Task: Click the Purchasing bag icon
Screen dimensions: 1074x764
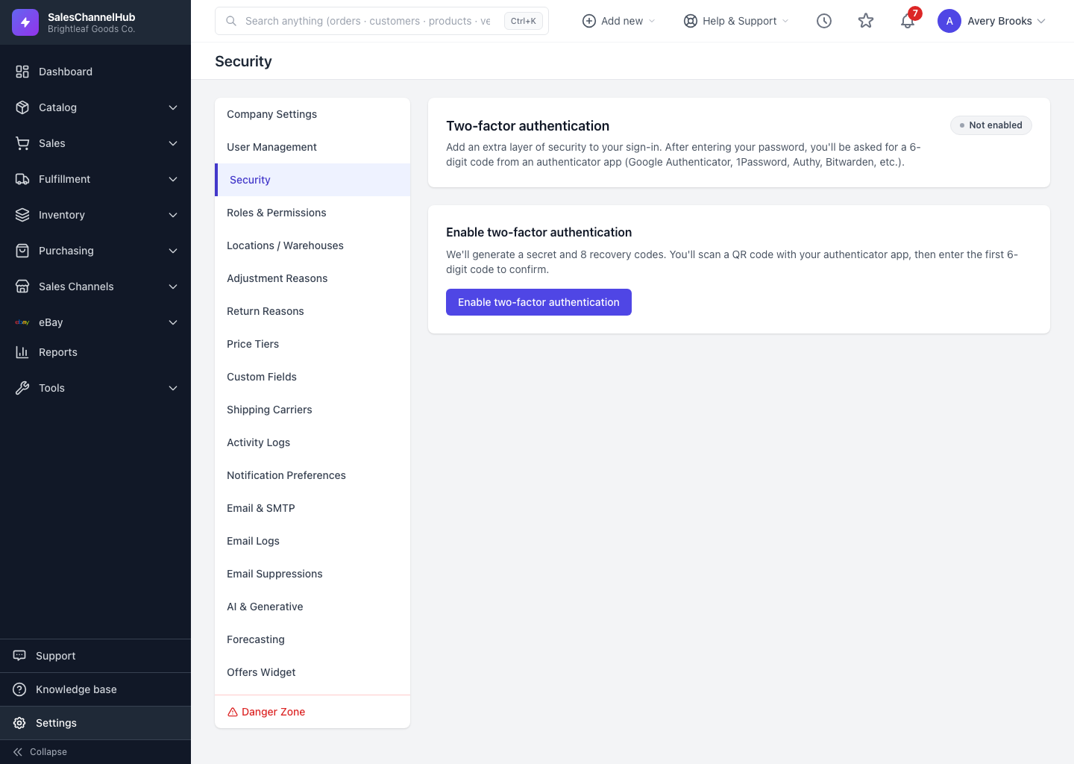Action: click(x=22, y=251)
